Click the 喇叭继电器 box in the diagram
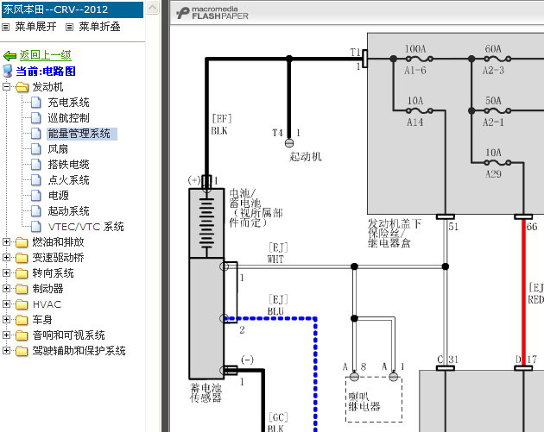The width and height of the screenshot is (544, 432). [x=374, y=399]
